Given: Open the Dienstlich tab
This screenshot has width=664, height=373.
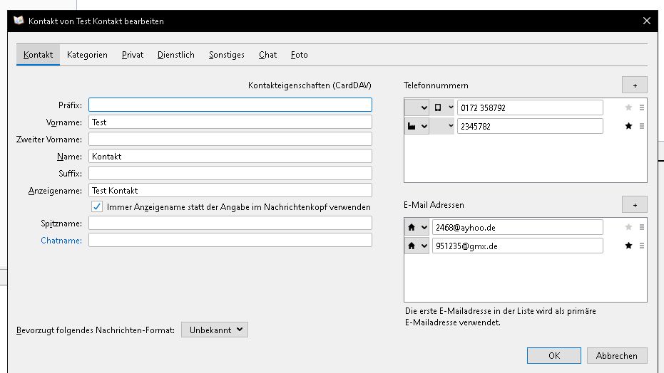Looking at the screenshot, I should (176, 55).
